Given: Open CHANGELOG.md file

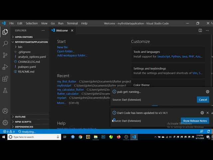Looking at the screenshot, I should coord(30,62).
